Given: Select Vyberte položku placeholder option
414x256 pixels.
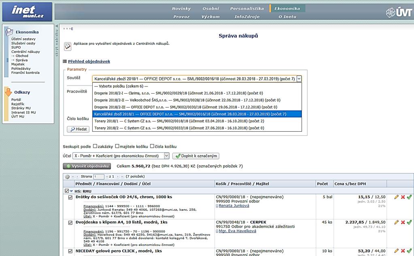Looking at the screenshot, I should pyautogui.click(x=197, y=86).
